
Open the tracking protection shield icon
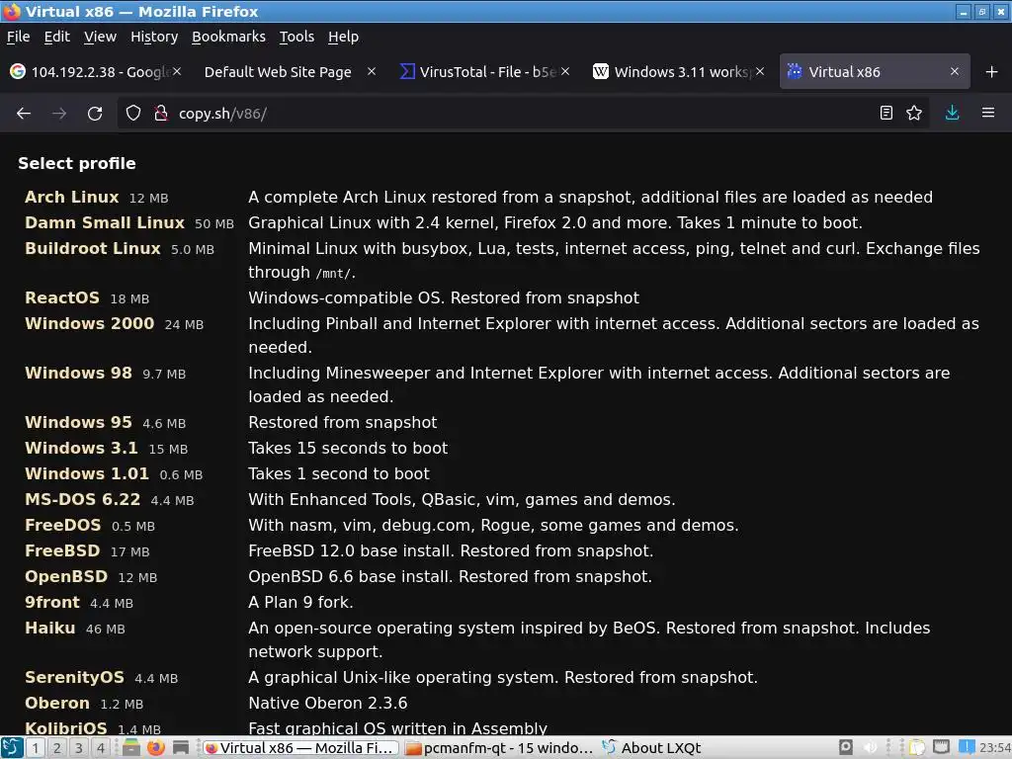tap(133, 113)
